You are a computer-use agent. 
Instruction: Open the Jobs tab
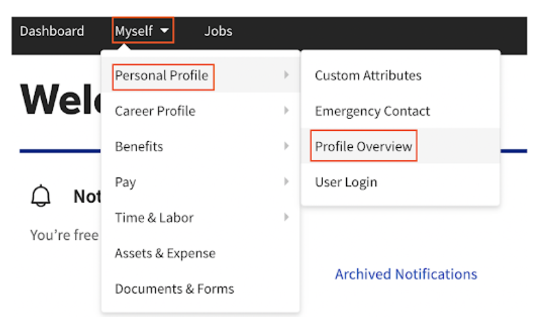pyautogui.click(x=218, y=31)
